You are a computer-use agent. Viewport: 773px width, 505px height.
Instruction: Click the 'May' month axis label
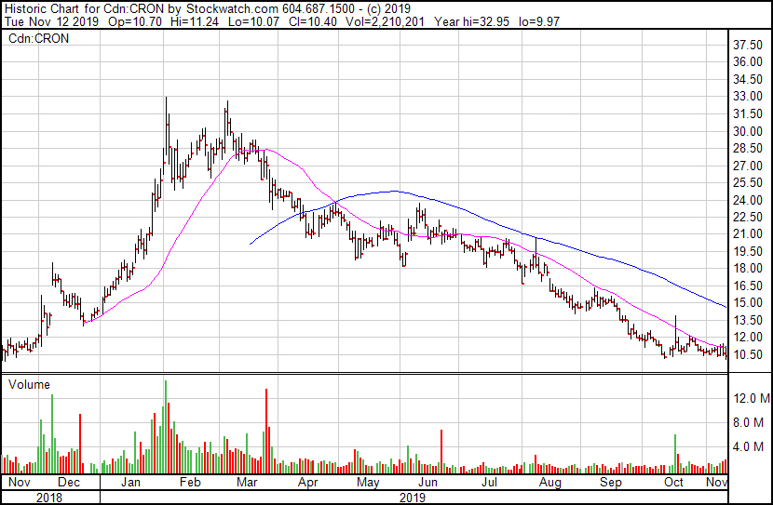click(368, 482)
